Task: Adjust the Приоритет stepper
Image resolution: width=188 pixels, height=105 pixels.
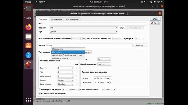Action: [143, 38]
